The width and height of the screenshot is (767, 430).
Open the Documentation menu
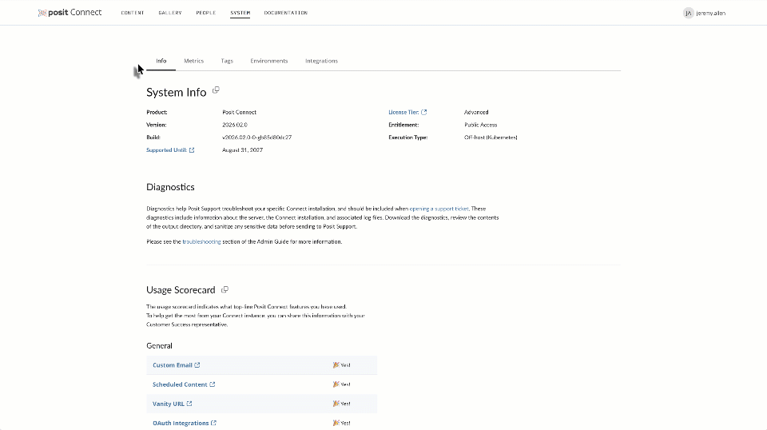[x=286, y=13]
